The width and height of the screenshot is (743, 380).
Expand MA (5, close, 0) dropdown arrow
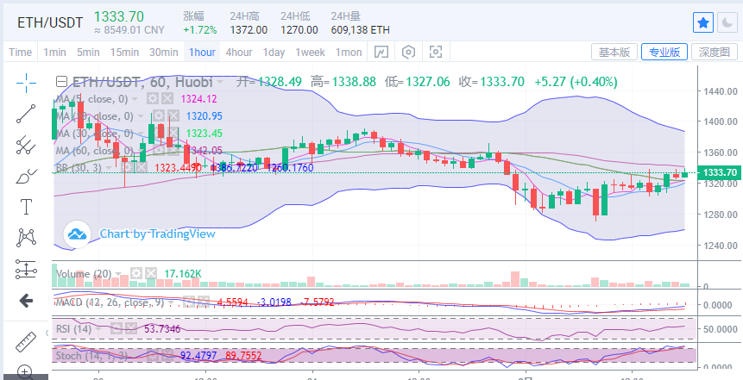[135, 99]
